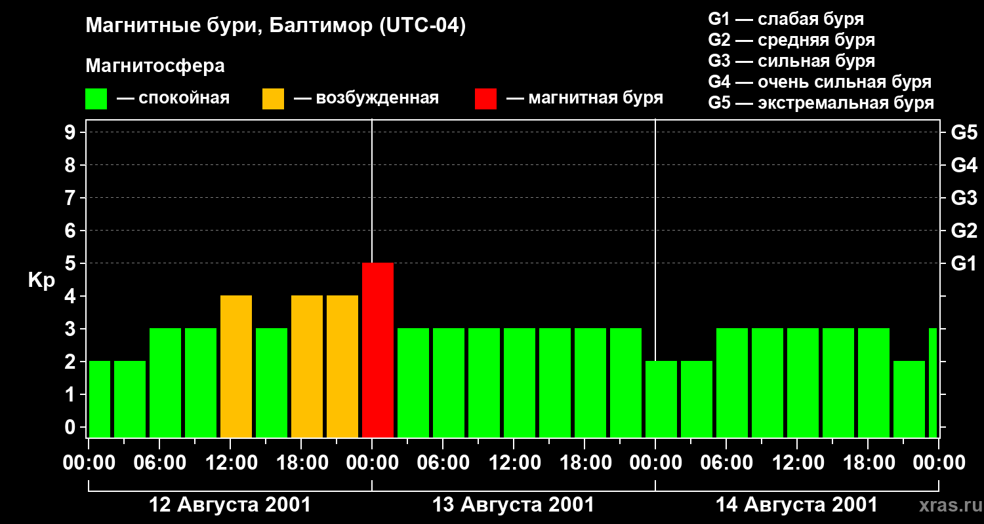Viewport: 984px width, 524px height.
Task: Click the 'G3 — сильная буря' legend line
Action: tap(791, 62)
